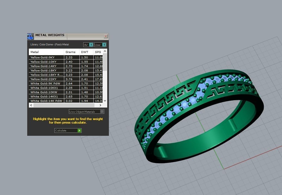Click the table's scroll left arrow
The width and height of the screenshot is (282, 195).
pos(31,105)
